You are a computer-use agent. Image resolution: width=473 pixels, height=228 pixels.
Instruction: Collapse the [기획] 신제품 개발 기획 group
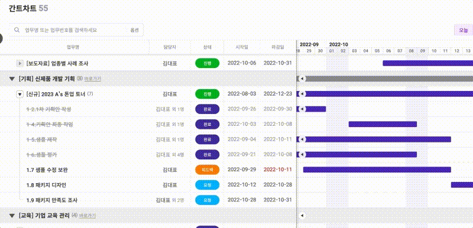tap(12, 79)
